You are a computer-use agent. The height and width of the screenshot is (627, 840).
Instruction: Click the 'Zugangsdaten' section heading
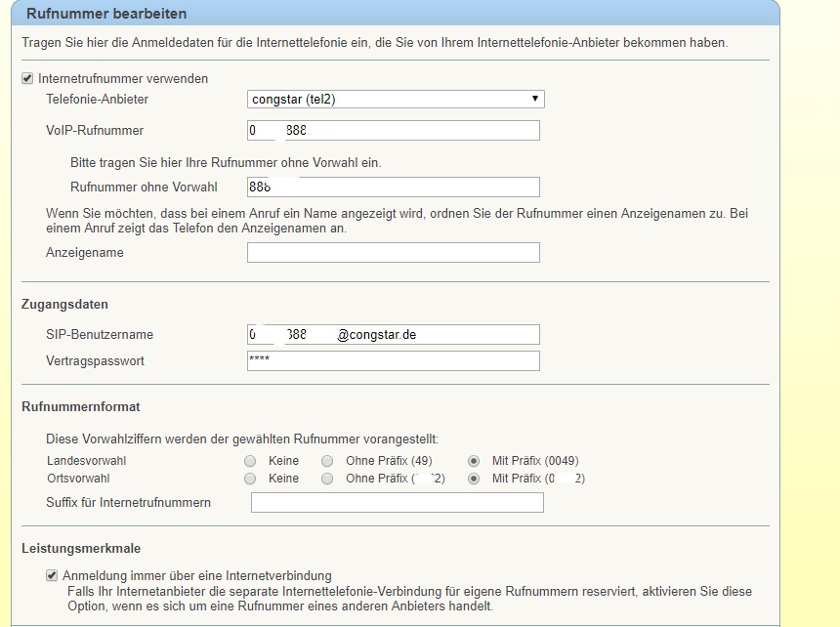tap(64, 305)
